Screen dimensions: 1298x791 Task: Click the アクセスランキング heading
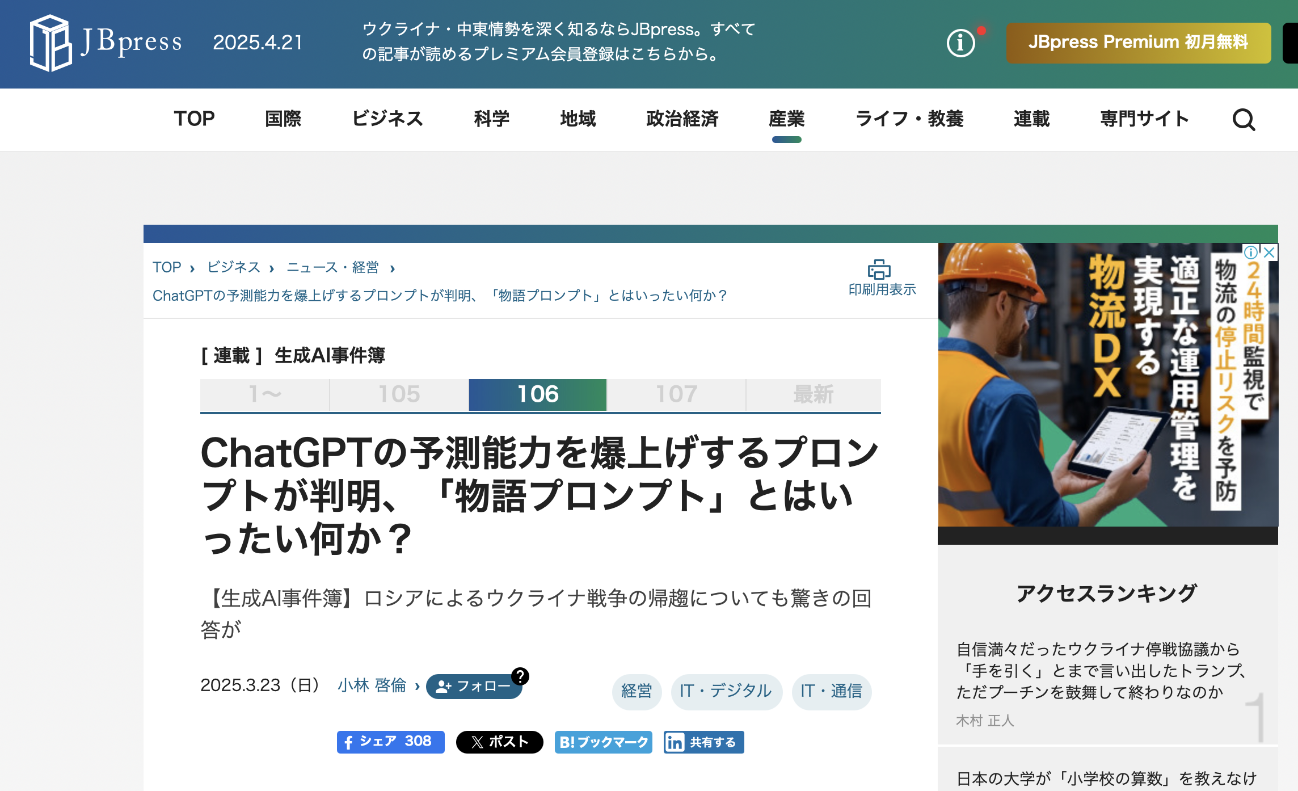point(1106,594)
